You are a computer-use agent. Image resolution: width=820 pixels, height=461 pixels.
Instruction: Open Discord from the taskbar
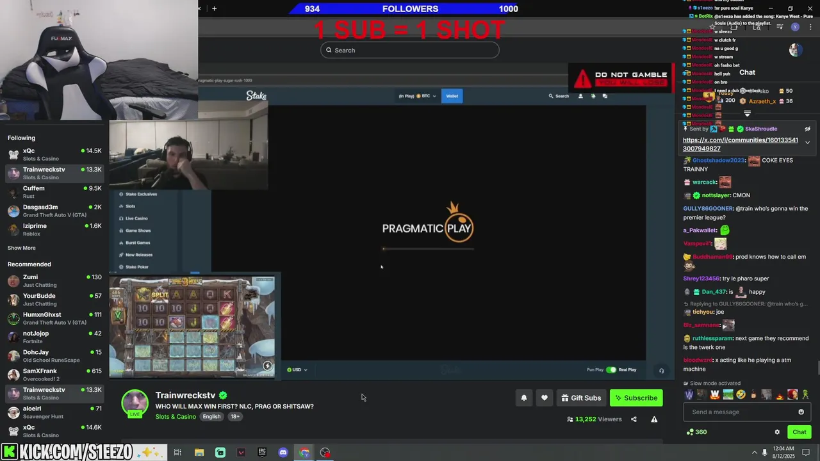(x=283, y=453)
